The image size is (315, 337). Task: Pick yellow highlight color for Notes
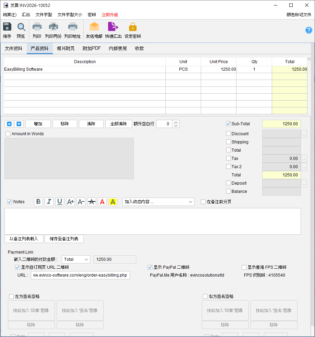[113, 202]
